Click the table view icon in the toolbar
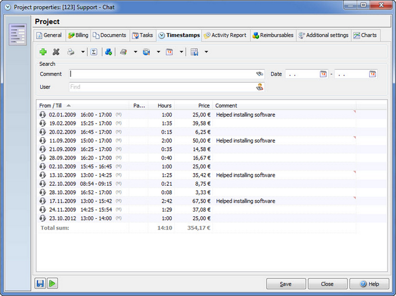Viewport: 396px width, 296px height. tap(194, 52)
